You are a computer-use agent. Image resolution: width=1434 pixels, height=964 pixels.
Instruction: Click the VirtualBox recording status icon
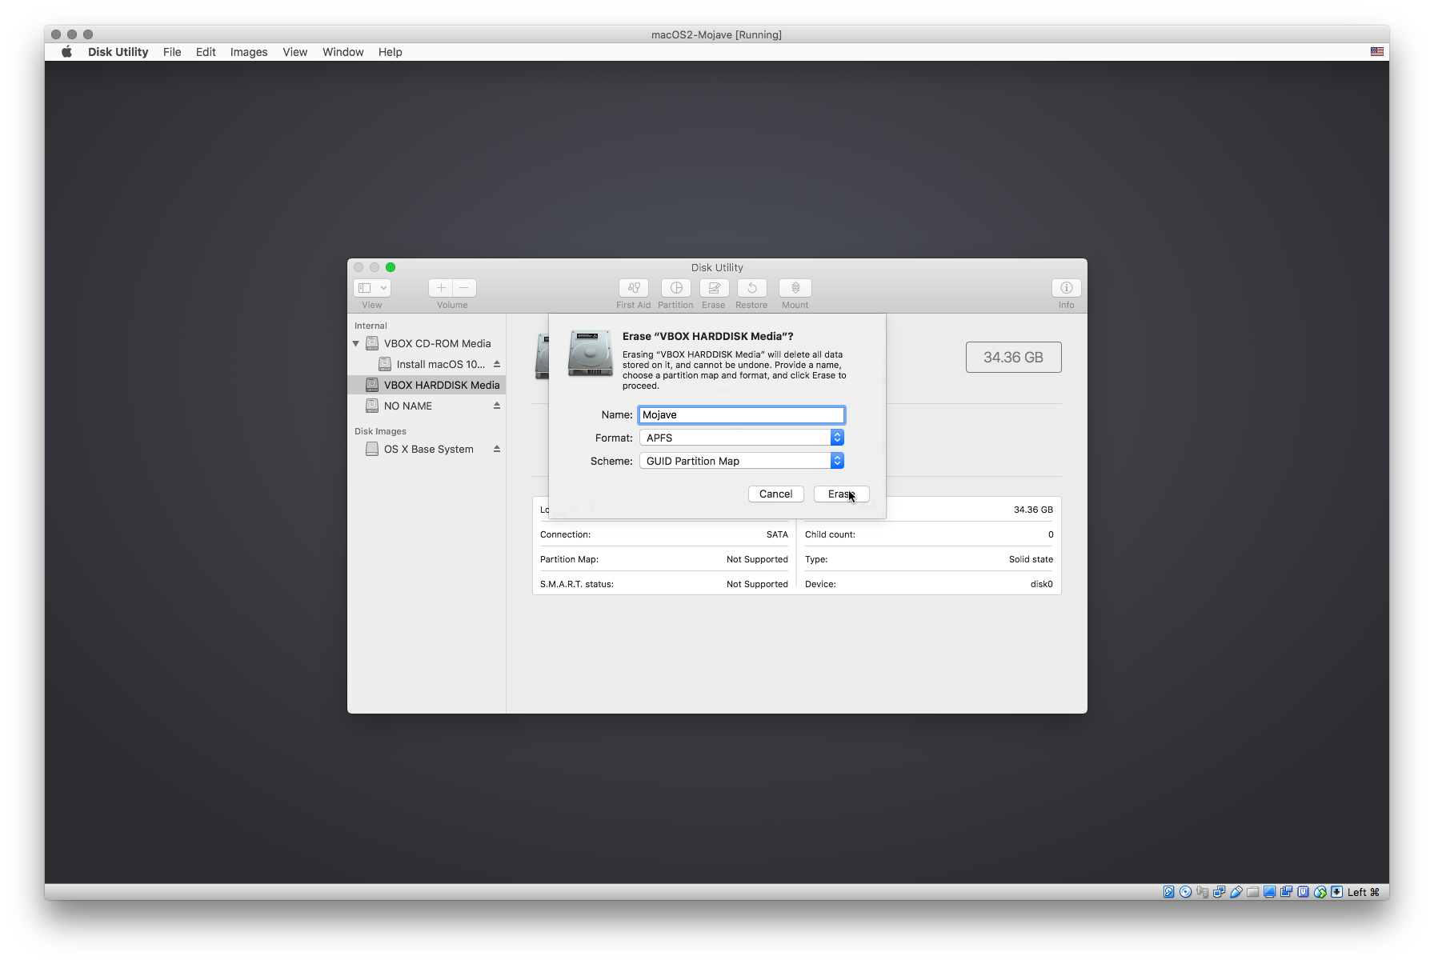coord(1286,892)
